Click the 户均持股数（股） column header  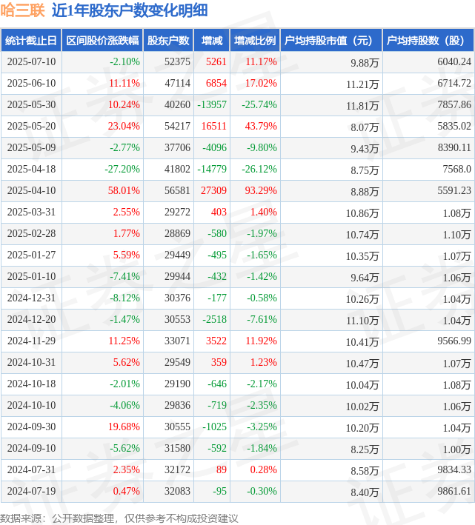click(428, 41)
